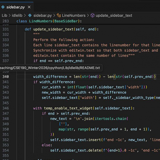Click the Python file icon on sidebar.py tab
Screen dimensions: 160x160
[3, 7]
